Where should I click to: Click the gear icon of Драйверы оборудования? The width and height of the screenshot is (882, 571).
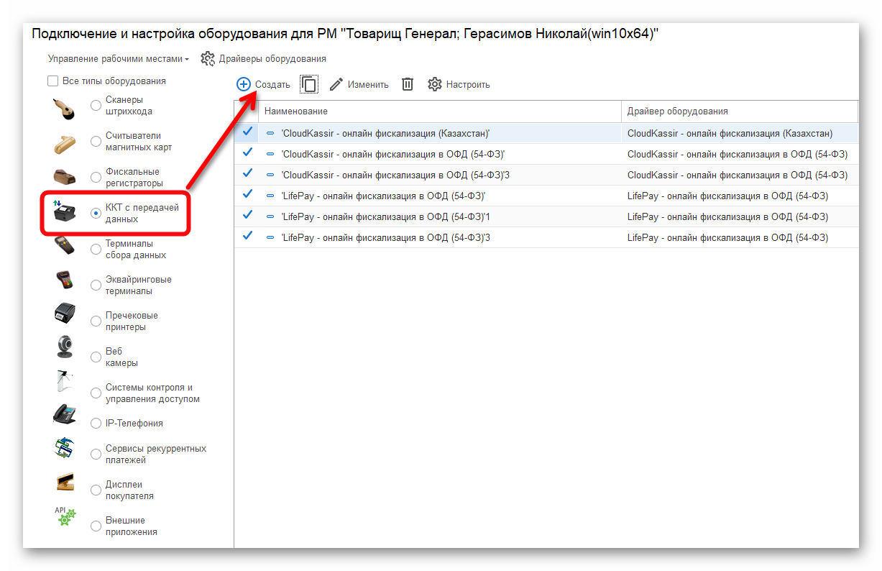208,58
